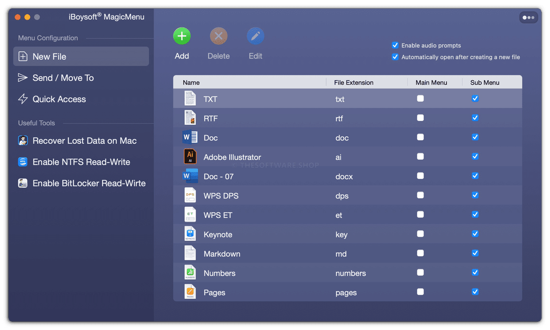Screen dimensions: 550x330
Task: Click the Numbers file icon
Action: [190, 273]
